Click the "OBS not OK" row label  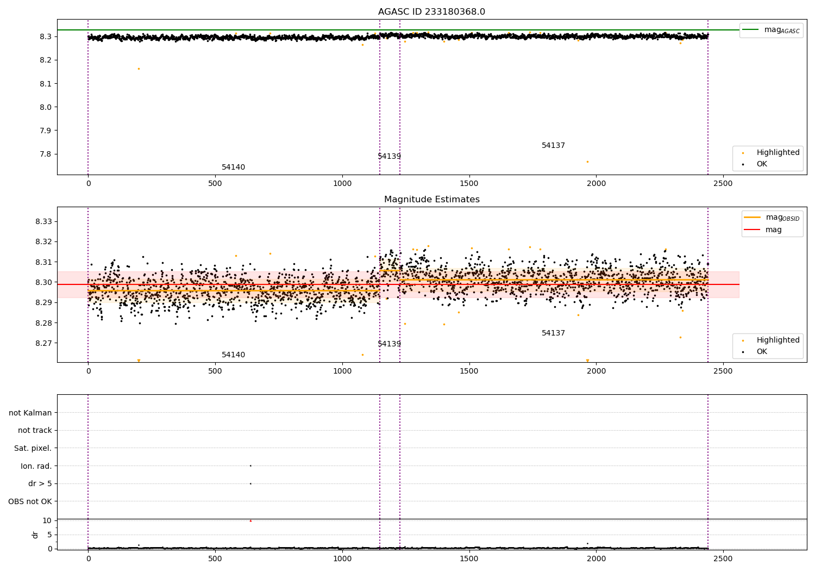[30, 501]
